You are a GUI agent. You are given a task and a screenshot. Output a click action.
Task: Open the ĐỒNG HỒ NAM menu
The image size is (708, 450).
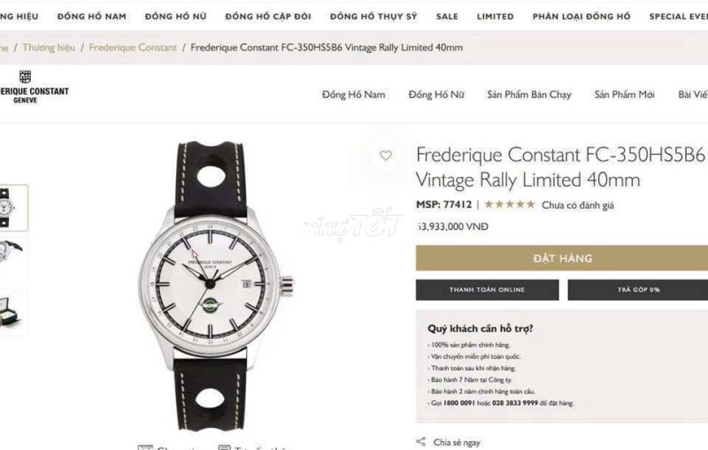(92, 17)
